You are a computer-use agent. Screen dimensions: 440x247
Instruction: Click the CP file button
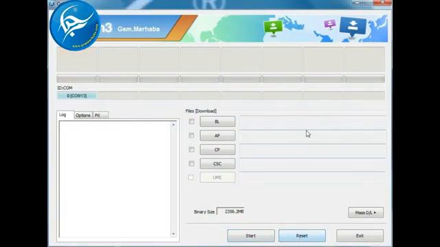coord(217,150)
